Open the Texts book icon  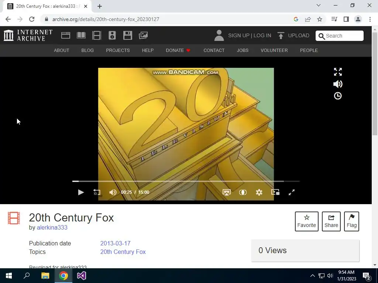point(81,35)
